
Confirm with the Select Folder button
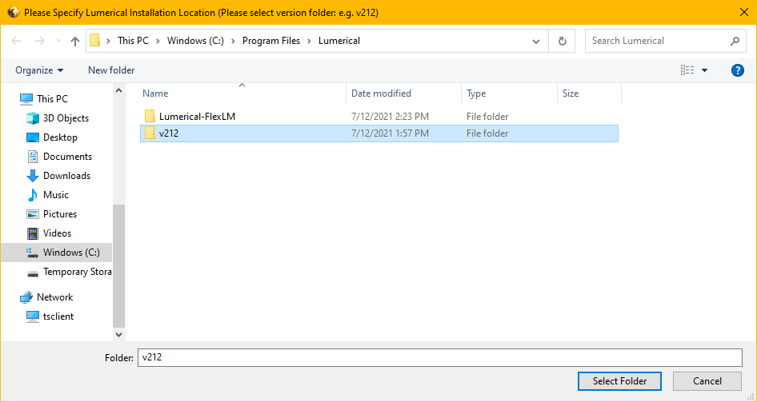[619, 381]
